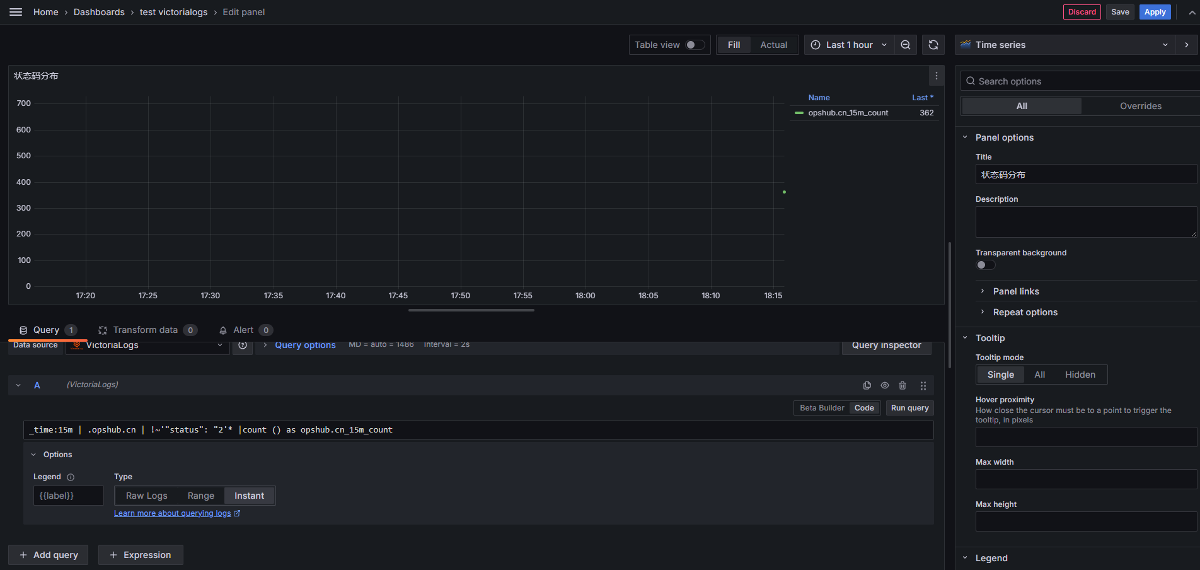Open the panel's three-dot menu
The height and width of the screenshot is (570, 1200).
click(x=937, y=76)
